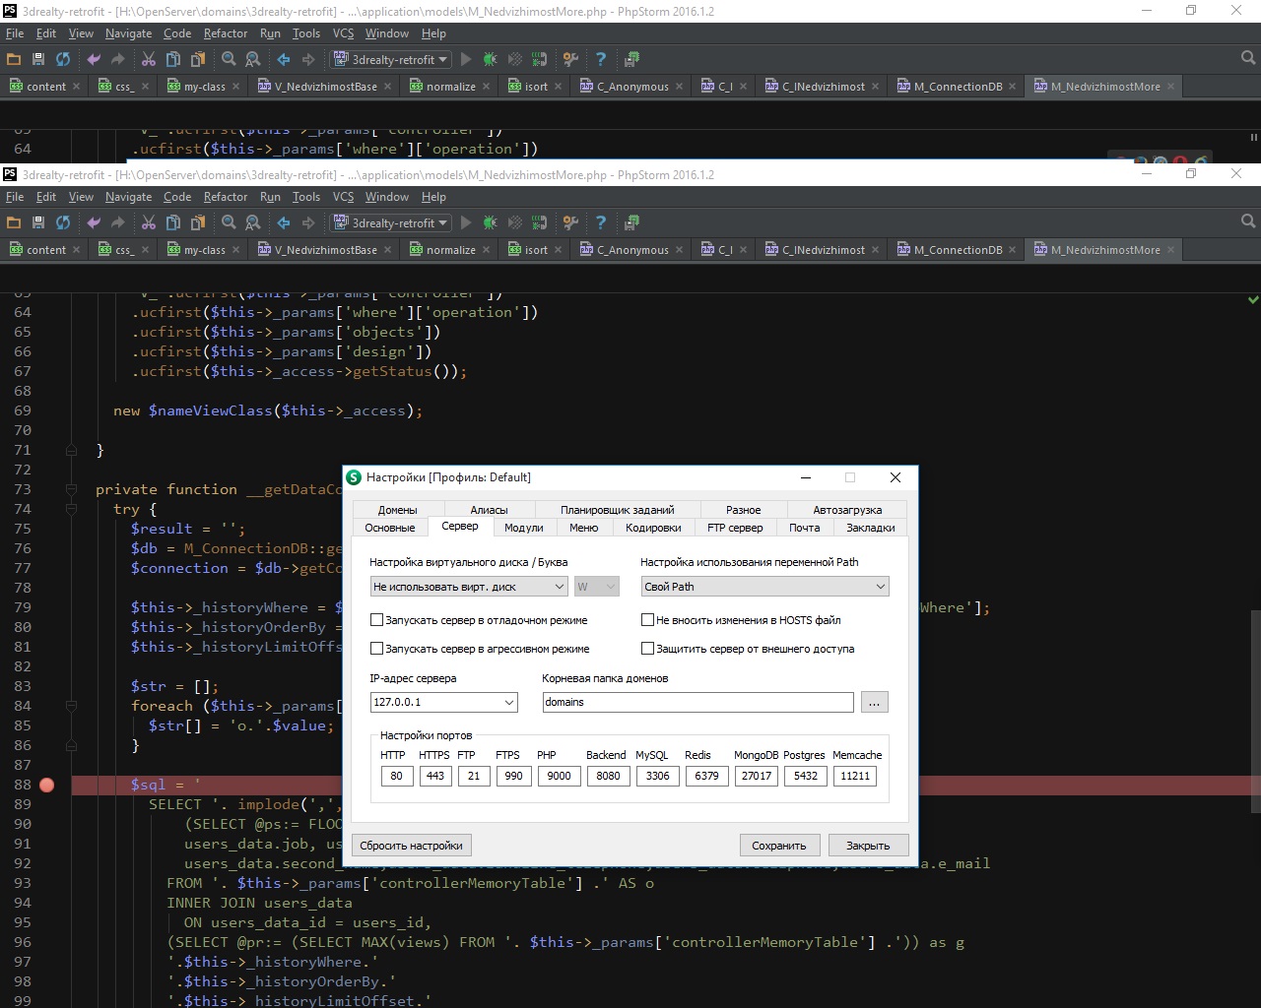Open the 'Свой Path' dropdown

point(764,587)
